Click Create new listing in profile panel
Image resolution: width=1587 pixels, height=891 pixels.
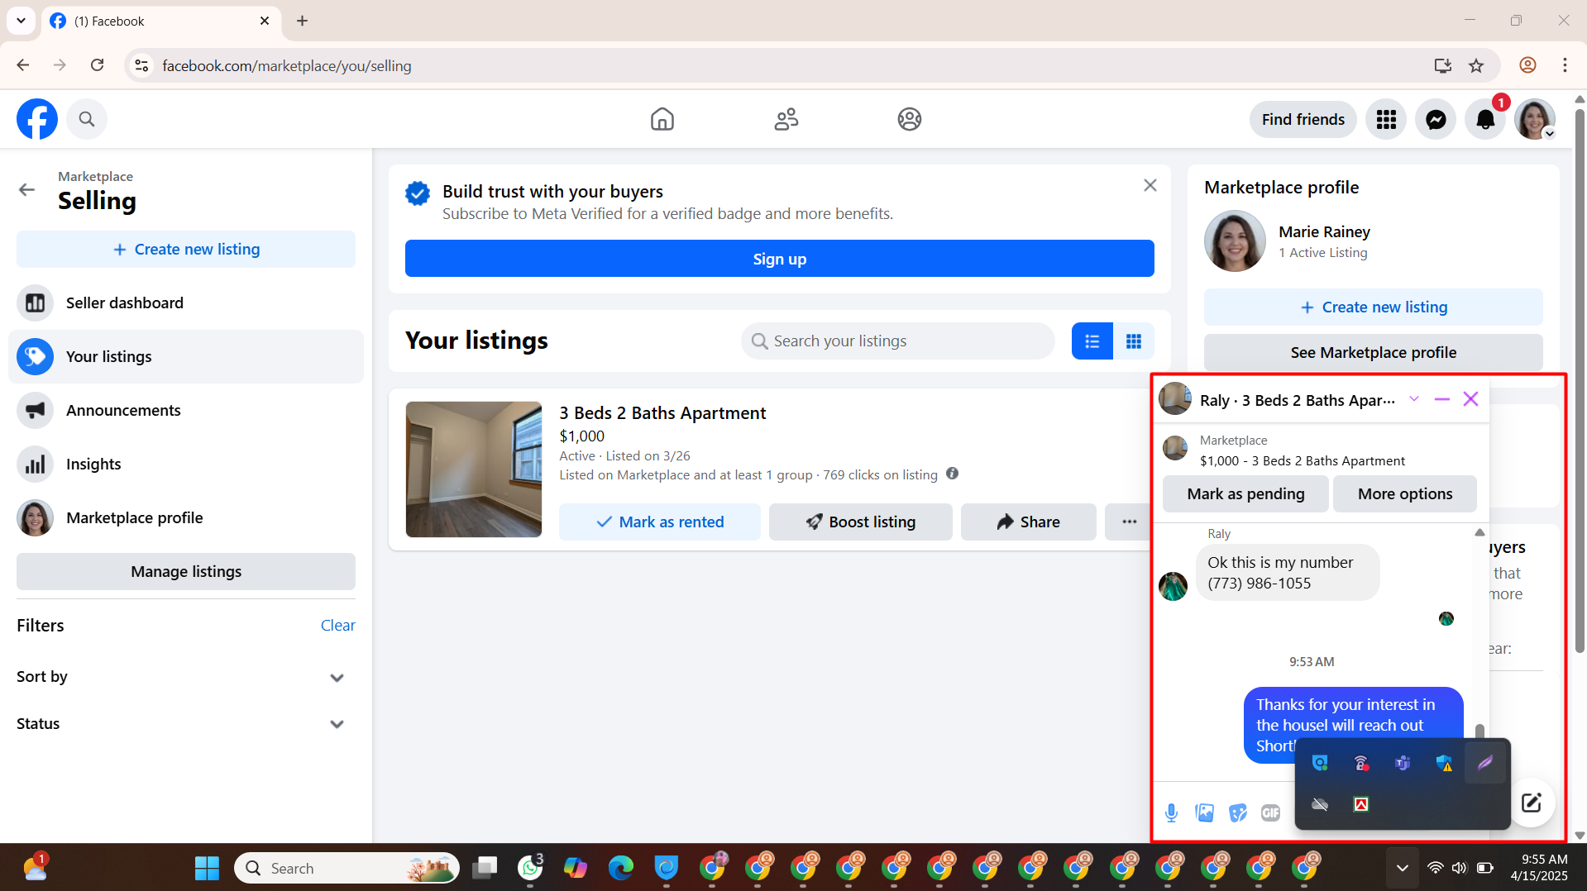click(x=1373, y=307)
